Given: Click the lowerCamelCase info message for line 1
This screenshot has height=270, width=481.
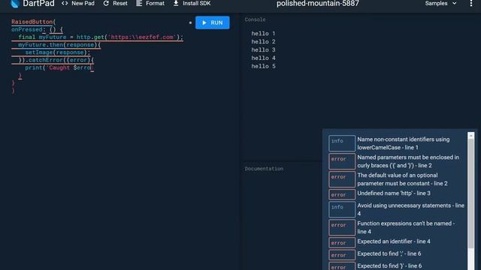Looking at the screenshot, I should tap(403, 143).
